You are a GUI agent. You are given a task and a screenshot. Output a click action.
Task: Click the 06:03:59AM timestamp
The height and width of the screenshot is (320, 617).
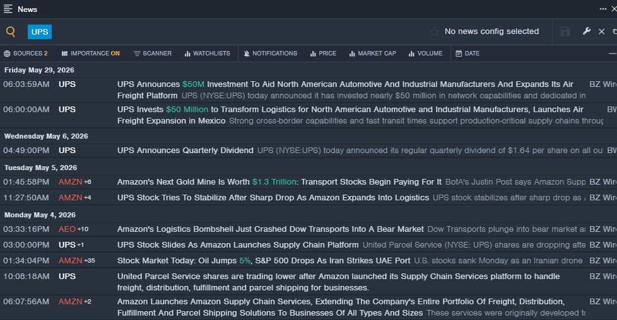click(x=26, y=84)
